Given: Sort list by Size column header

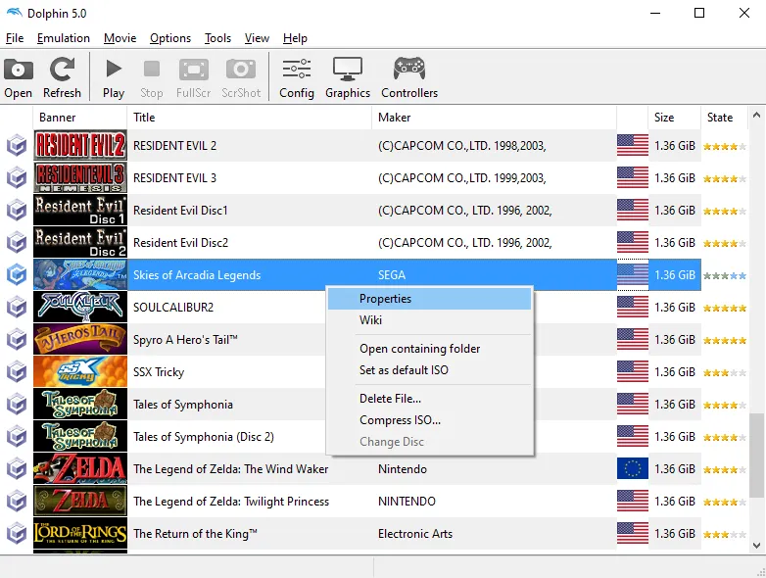Looking at the screenshot, I should click(675, 118).
